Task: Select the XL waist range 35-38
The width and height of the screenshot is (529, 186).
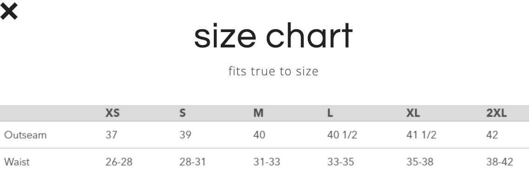Action: tap(421, 162)
